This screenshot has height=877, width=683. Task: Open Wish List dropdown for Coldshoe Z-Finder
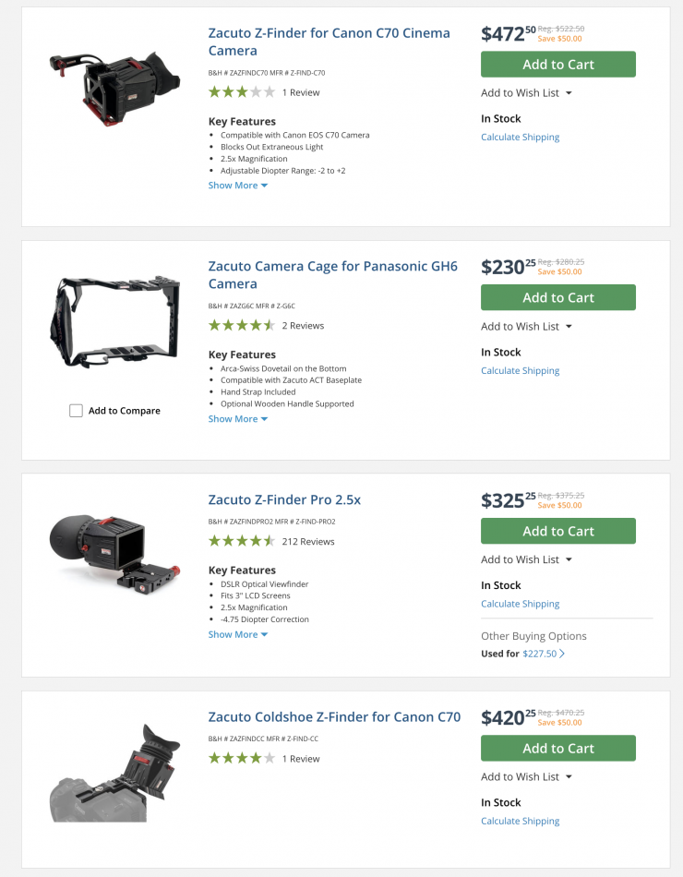(526, 776)
